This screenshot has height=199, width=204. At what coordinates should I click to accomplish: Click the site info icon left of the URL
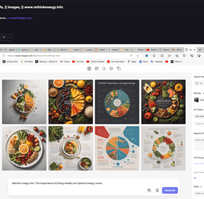click(x=4, y=55)
